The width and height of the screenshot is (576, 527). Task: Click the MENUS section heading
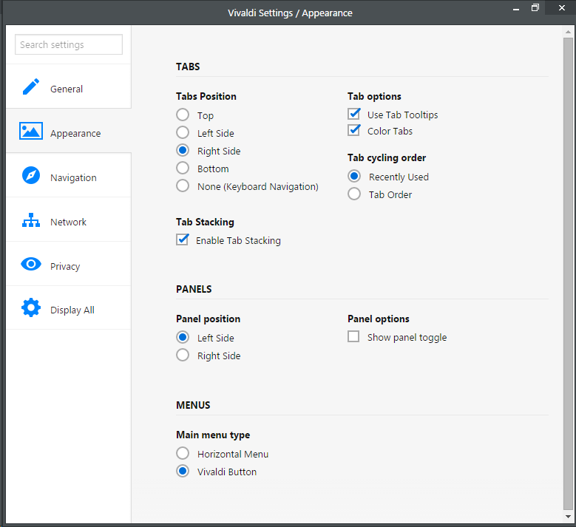[193, 406]
